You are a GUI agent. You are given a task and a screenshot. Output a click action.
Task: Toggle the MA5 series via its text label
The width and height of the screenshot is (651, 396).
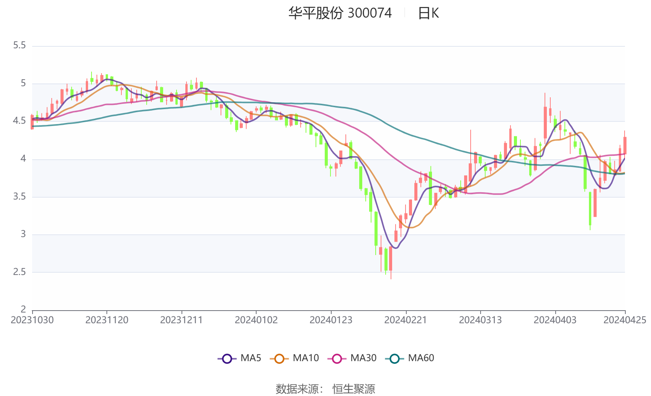tap(251, 358)
